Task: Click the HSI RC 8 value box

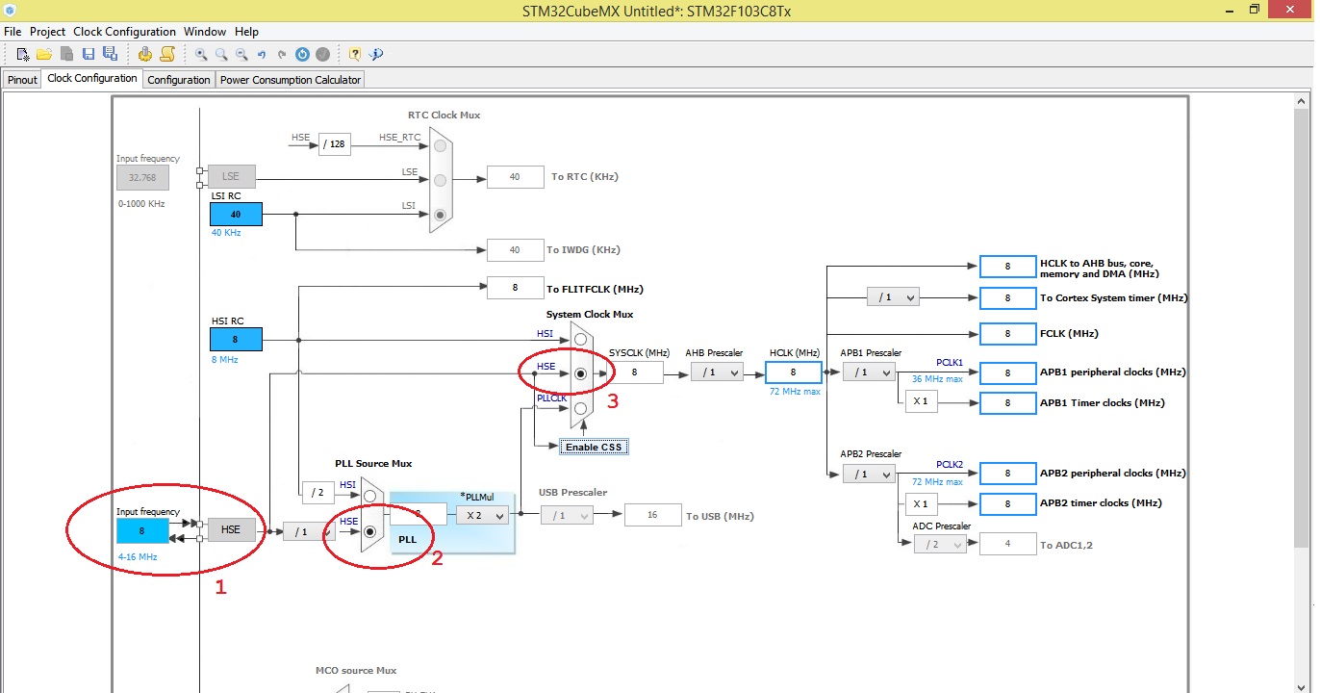Action: coord(236,339)
